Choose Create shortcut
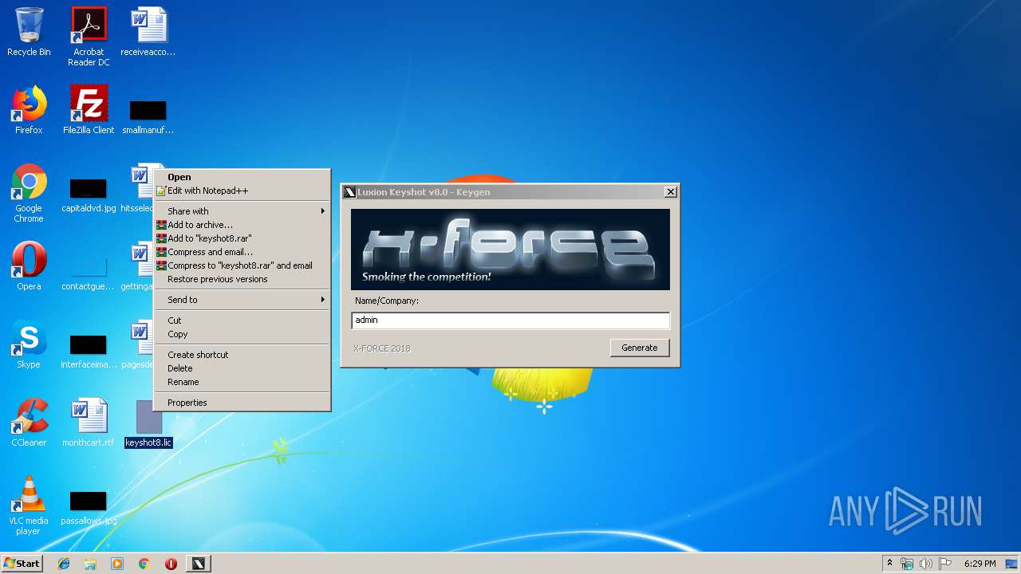This screenshot has height=574, width=1021. [x=242, y=355]
